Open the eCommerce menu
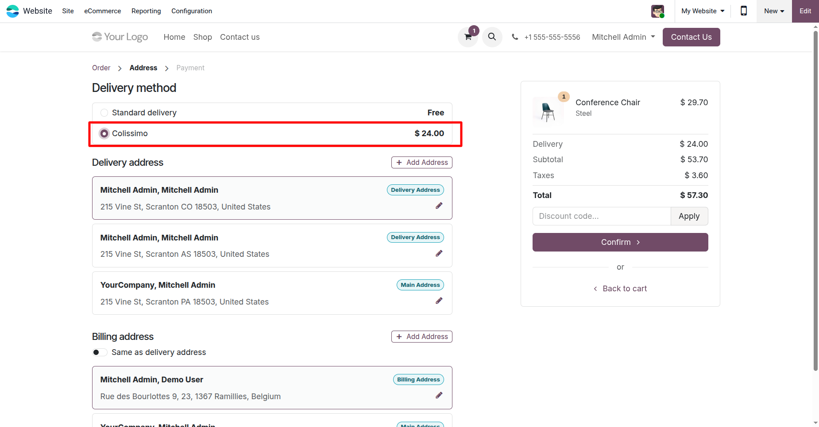 [102, 11]
